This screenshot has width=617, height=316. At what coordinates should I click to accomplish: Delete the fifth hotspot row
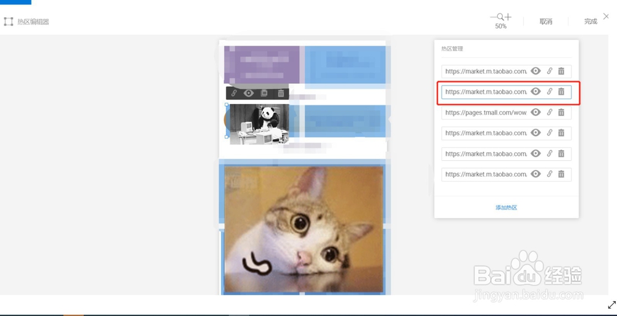pyautogui.click(x=561, y=153)
